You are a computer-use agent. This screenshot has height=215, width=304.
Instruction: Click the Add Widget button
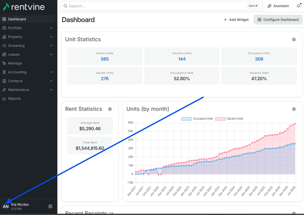coord(236,20)
